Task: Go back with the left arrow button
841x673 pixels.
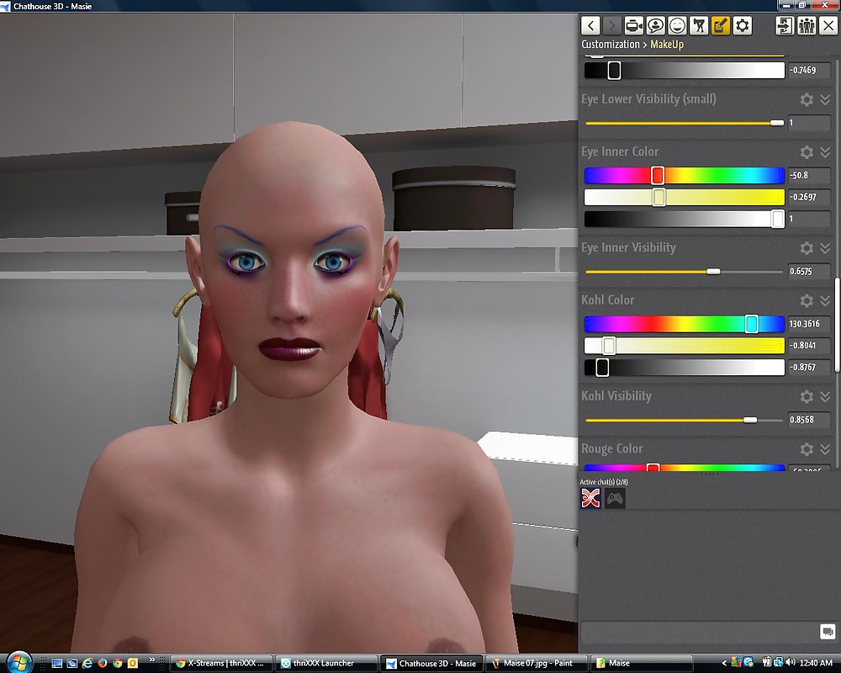Action: click(x=590, y=26)
